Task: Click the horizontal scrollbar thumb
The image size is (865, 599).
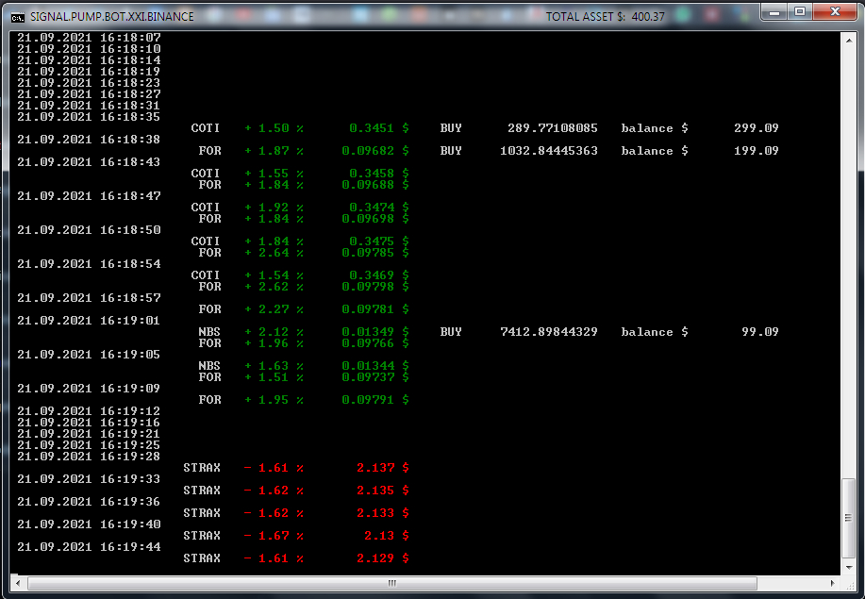Action: point(392,583)
